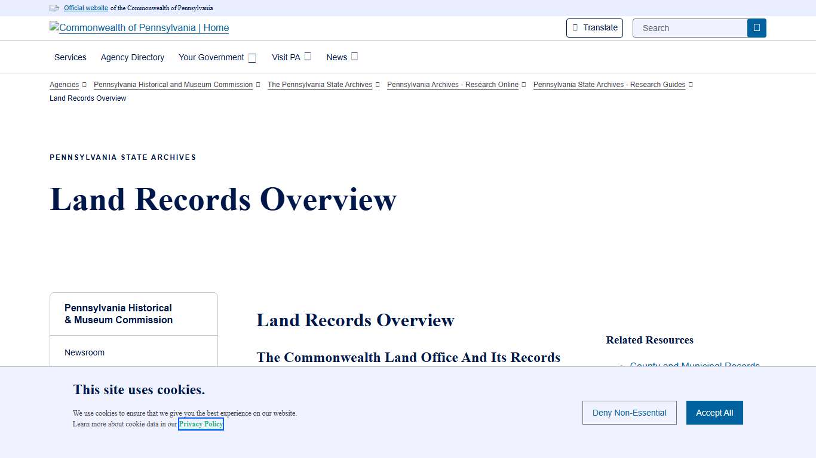Click the Translate globe icon
Screen dimensions: 816x458
pyautogui.click(x=575, y=27)
